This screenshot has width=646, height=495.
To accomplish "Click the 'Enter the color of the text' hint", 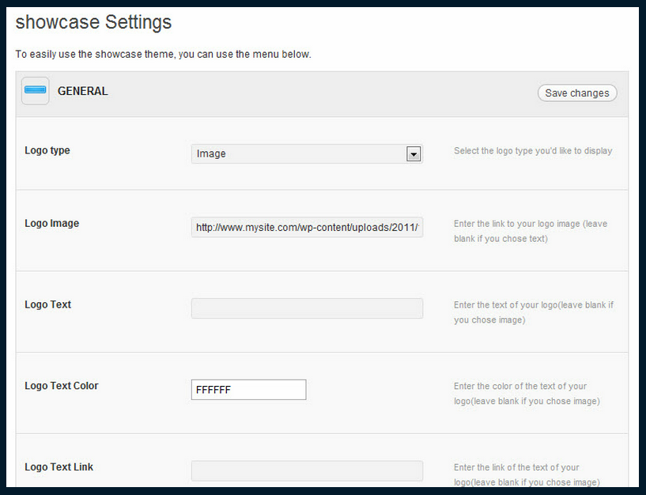I will 527,394.
